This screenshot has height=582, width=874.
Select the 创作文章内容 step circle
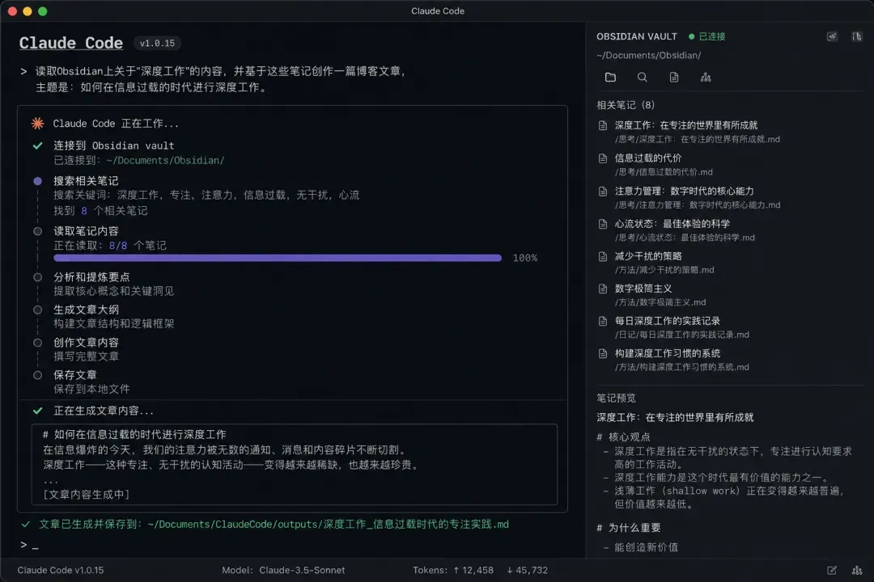[x=37, y=343]
